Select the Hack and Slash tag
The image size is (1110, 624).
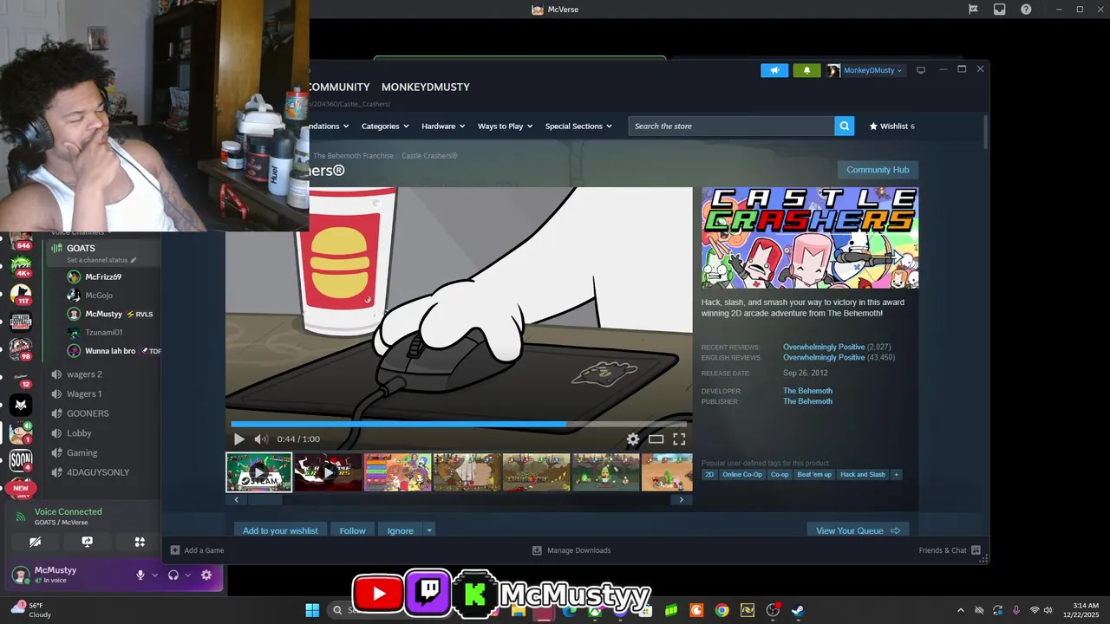tap(863, 474)
